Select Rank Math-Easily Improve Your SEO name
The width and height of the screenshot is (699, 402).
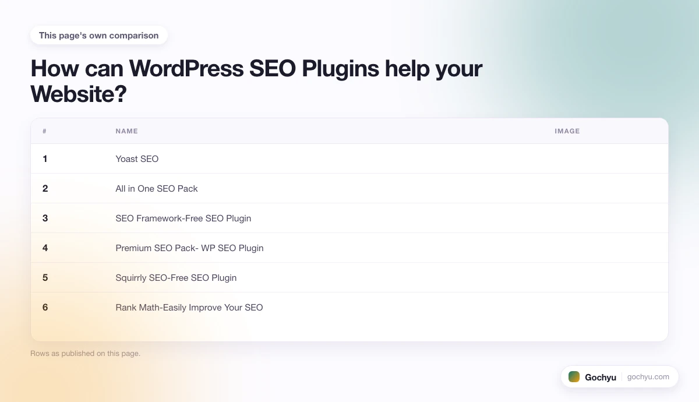189,307
